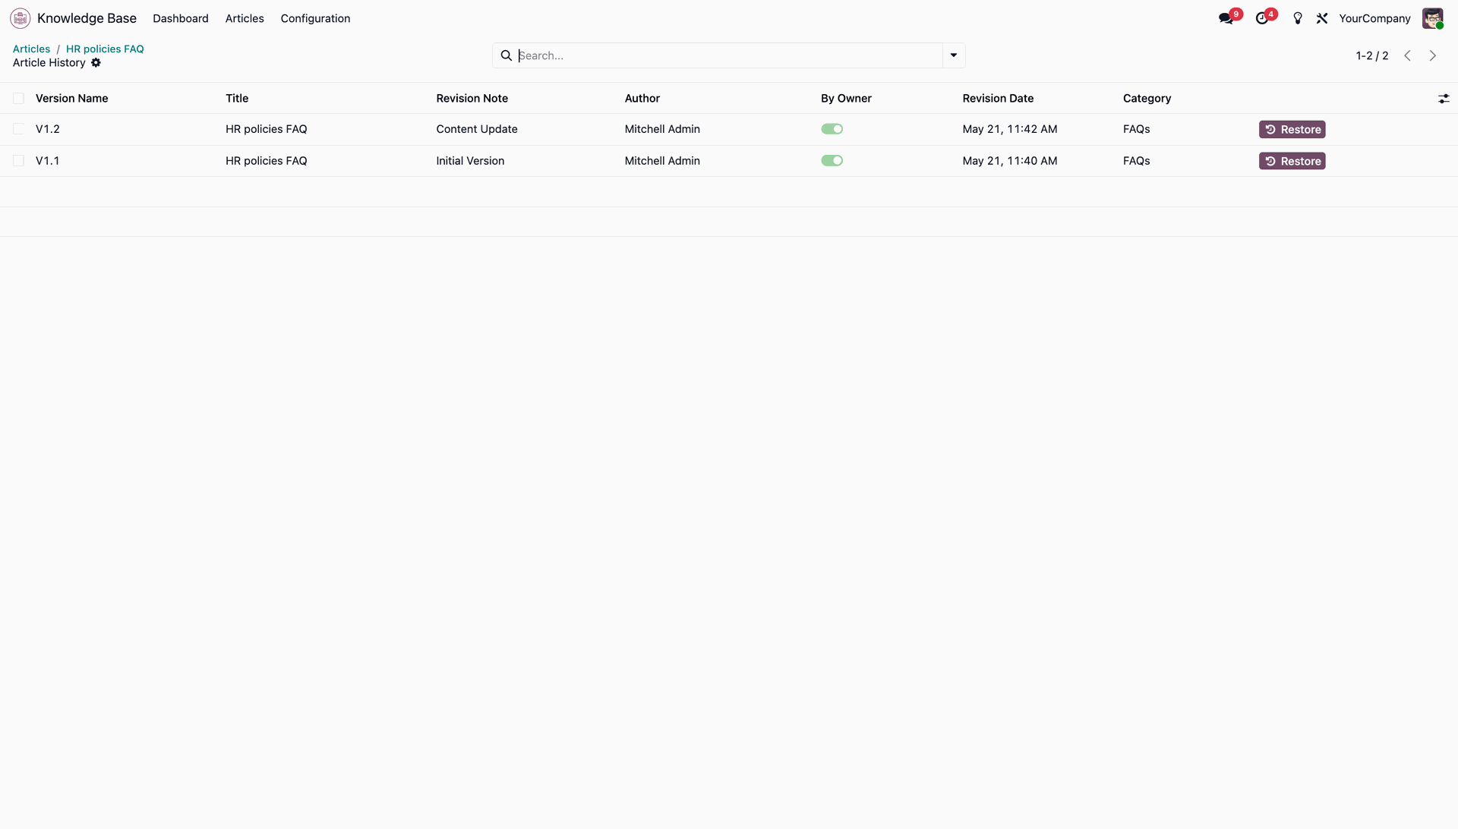Open the Dashboard menu
This screenshot has width=1458, height=829.
(180, 18)
